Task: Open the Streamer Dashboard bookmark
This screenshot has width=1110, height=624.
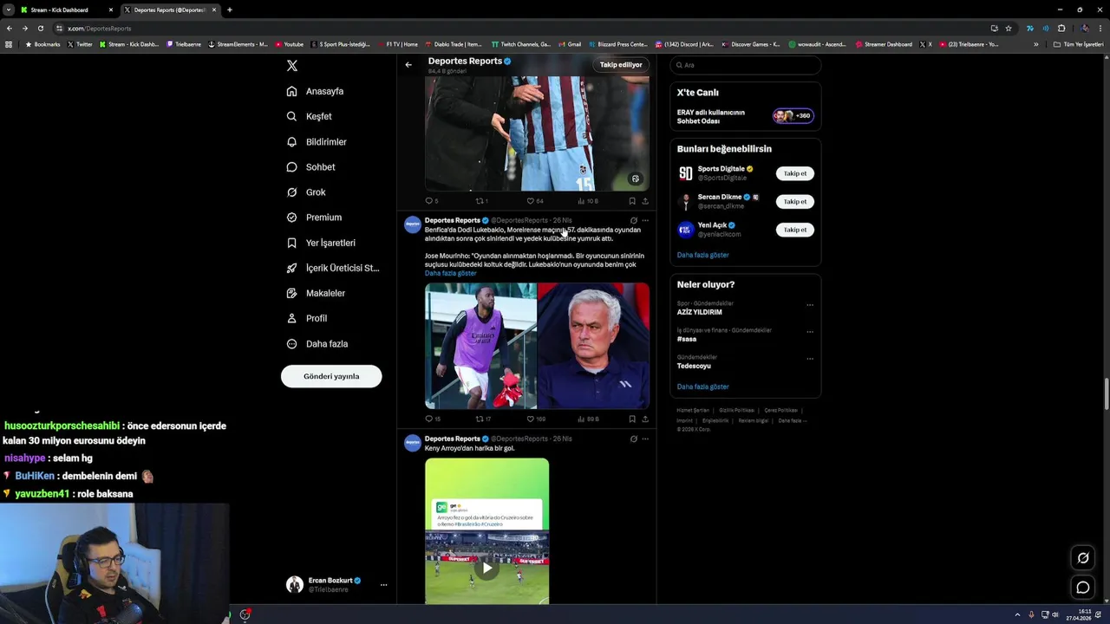Action: (x=884, y=44)
